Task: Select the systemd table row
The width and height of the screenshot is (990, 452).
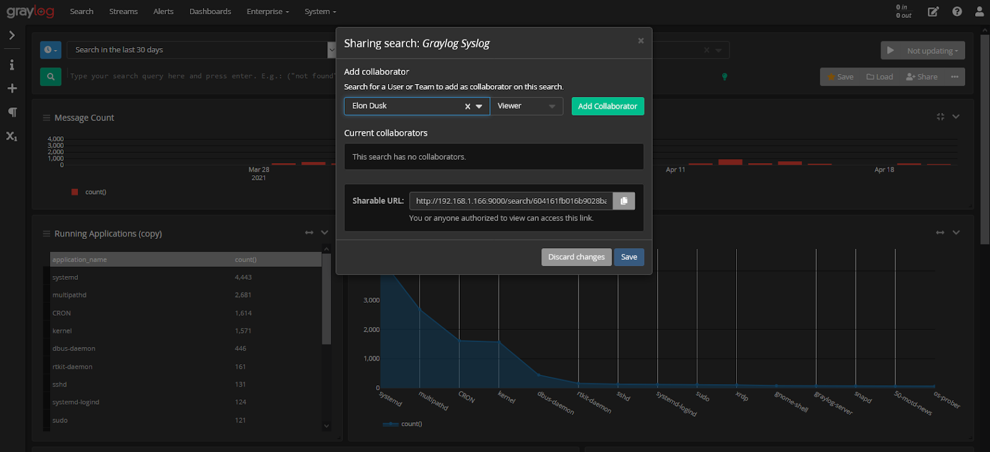Action: pos(186,277)
